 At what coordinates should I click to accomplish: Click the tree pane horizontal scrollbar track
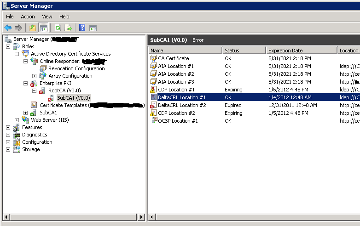point(73,217)
